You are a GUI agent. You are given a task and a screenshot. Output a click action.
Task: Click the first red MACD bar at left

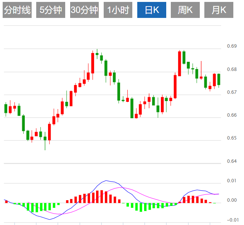pyautogui.click(x=6, y=202)
